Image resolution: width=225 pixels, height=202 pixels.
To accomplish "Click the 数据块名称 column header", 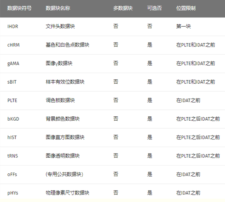I will [58, 8].
